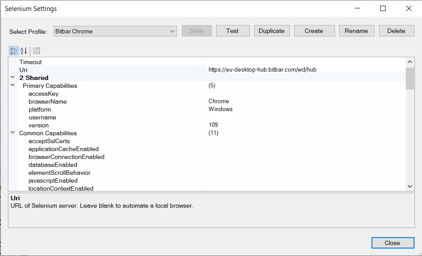Rename the selected profile

(356, 31)
